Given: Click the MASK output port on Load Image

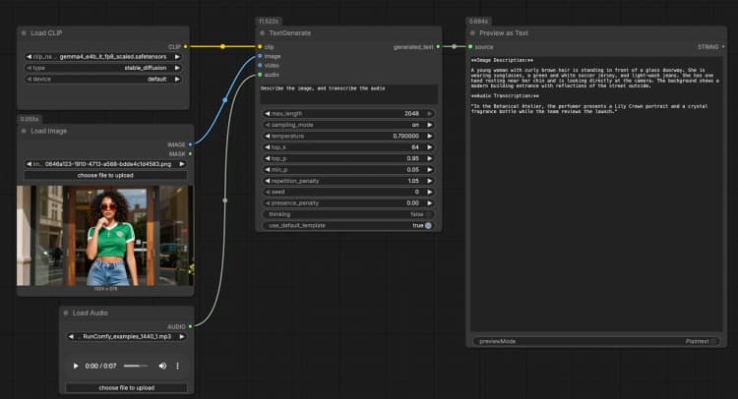Looking at the screenshot, I should click(x=190, y=154).
